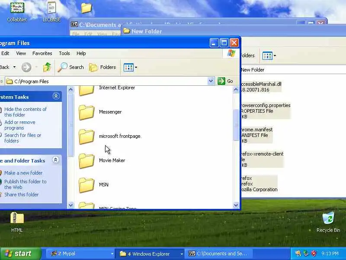
Task: Expand the Windows Explorer taskbar group
Action: click(182, 254)
